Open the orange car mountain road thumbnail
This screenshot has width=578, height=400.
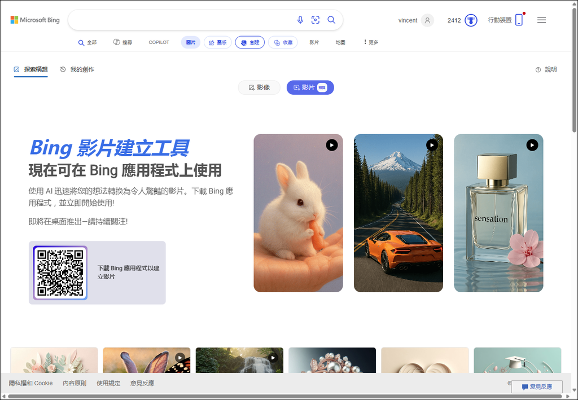399,213
